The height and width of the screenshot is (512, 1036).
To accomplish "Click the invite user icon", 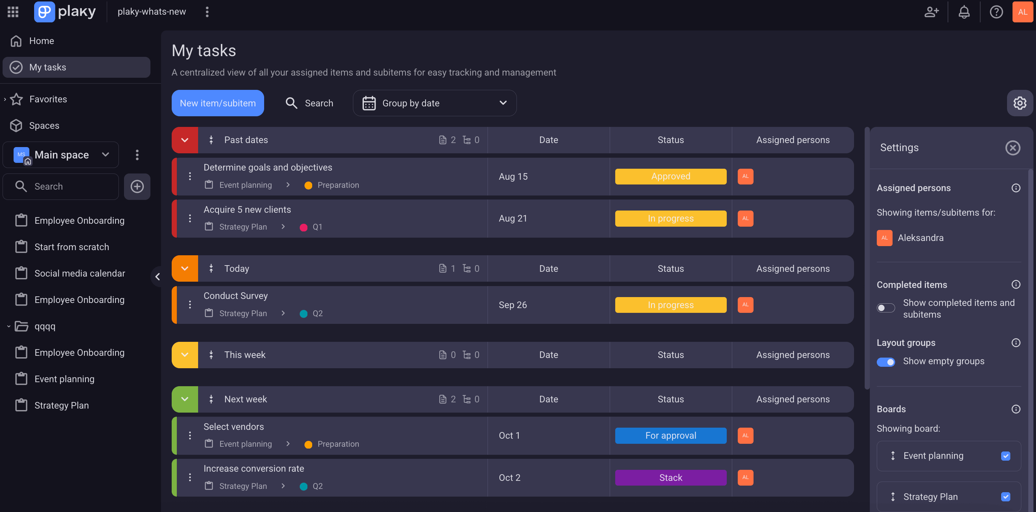I will 931,12.
